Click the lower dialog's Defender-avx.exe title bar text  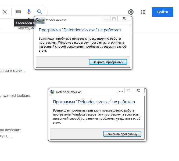[68, 92]
